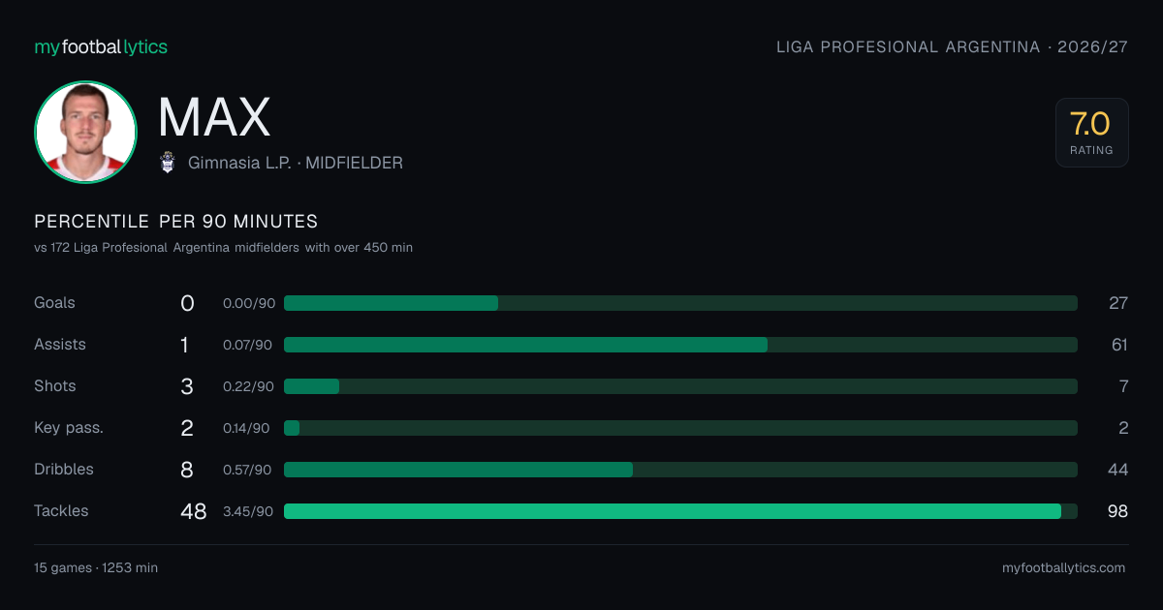Viewport: 1163px width, 610px height.
Task: Click the Shots percentile bar
Action: click(680, 386)
